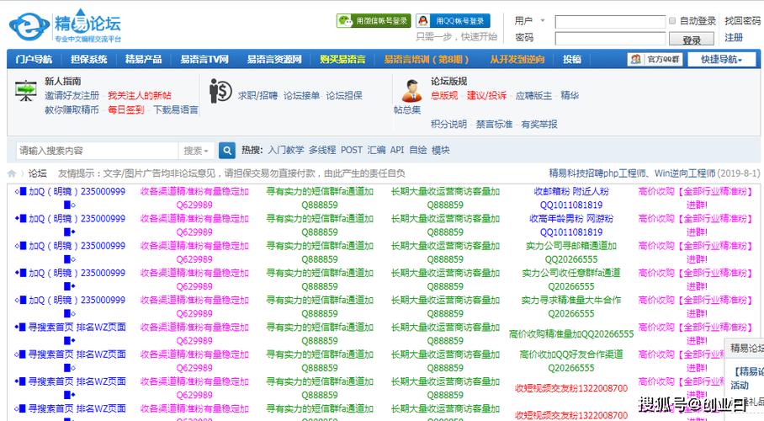Click the 注册 link
Viewport: 764px width, 421px height.
734,38
